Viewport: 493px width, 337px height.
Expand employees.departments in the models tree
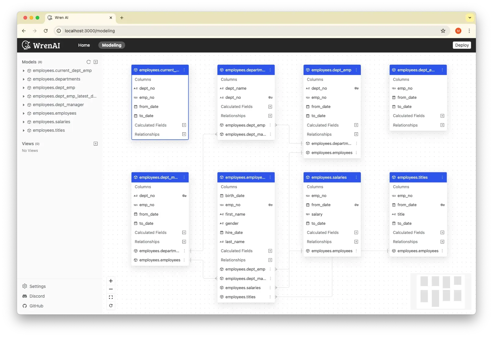point(24,79)
